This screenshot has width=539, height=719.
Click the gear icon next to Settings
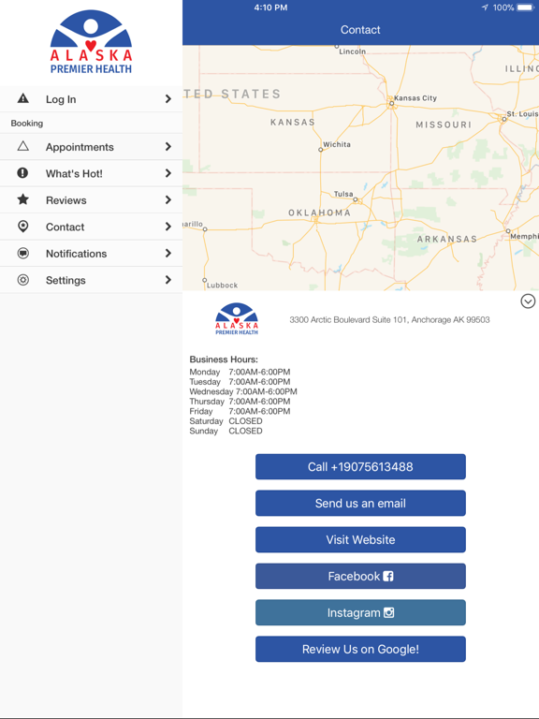point(22,280)
